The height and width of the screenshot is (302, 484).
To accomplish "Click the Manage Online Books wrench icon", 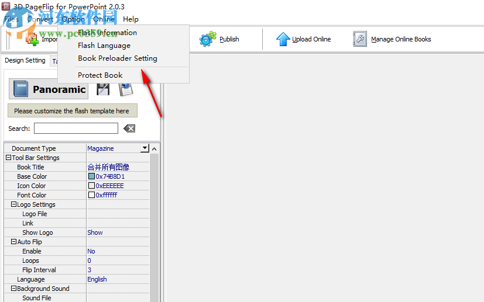I will click(360, 39).
